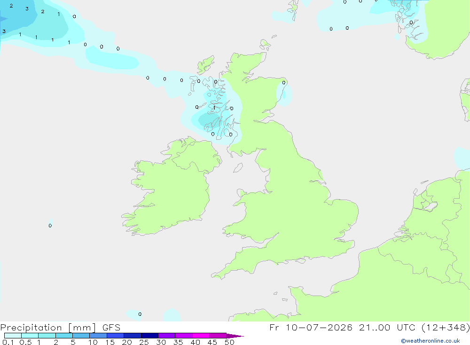Click the "0" value at the map's bottom edge
Image resolution: width=470 pixels, height=345 pixels.
[x=140, y=314]
